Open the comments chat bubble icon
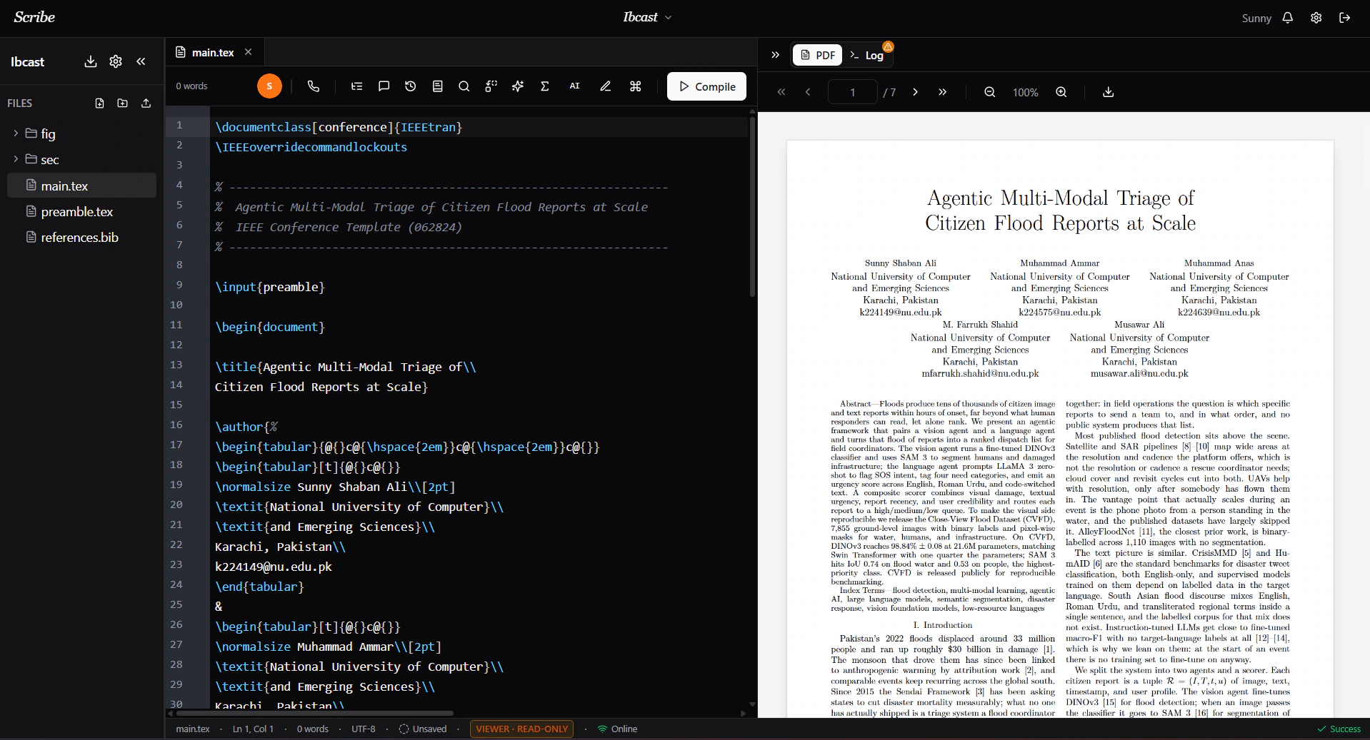Viewport: 1370px width, 740px height. point(384,86)
